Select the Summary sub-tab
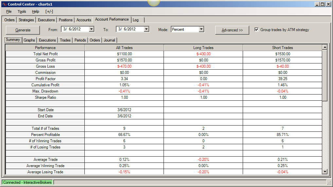333x187 pixels. [13, 40]
